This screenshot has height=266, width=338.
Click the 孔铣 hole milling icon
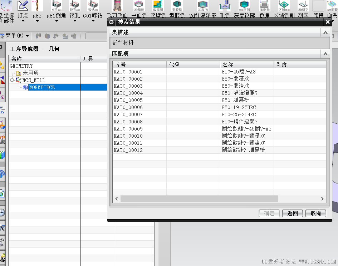click(225, 6)
